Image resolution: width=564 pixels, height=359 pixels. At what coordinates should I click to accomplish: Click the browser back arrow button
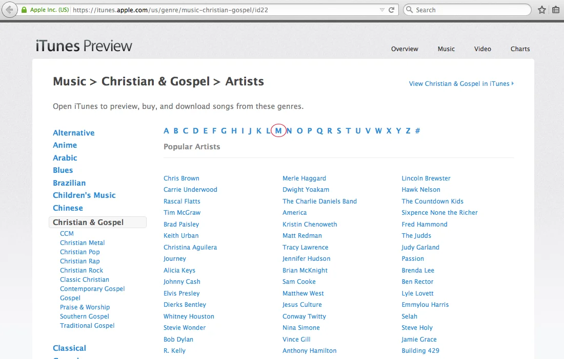pos(10,10)
